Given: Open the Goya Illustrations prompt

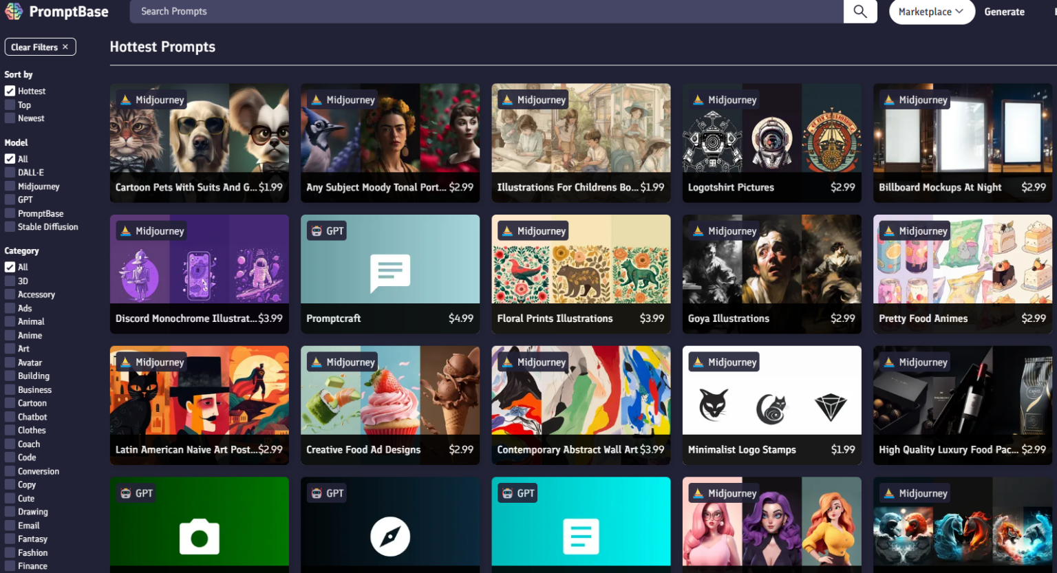Looking at the screenshot, I should pos(771,274).
